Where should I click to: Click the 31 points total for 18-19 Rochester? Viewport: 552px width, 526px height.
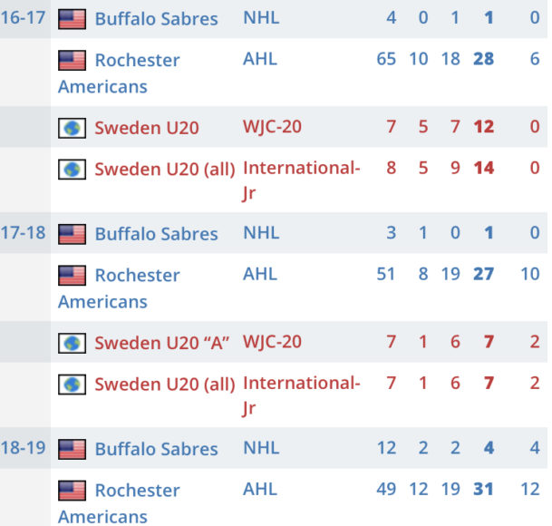tap(483, 490)
